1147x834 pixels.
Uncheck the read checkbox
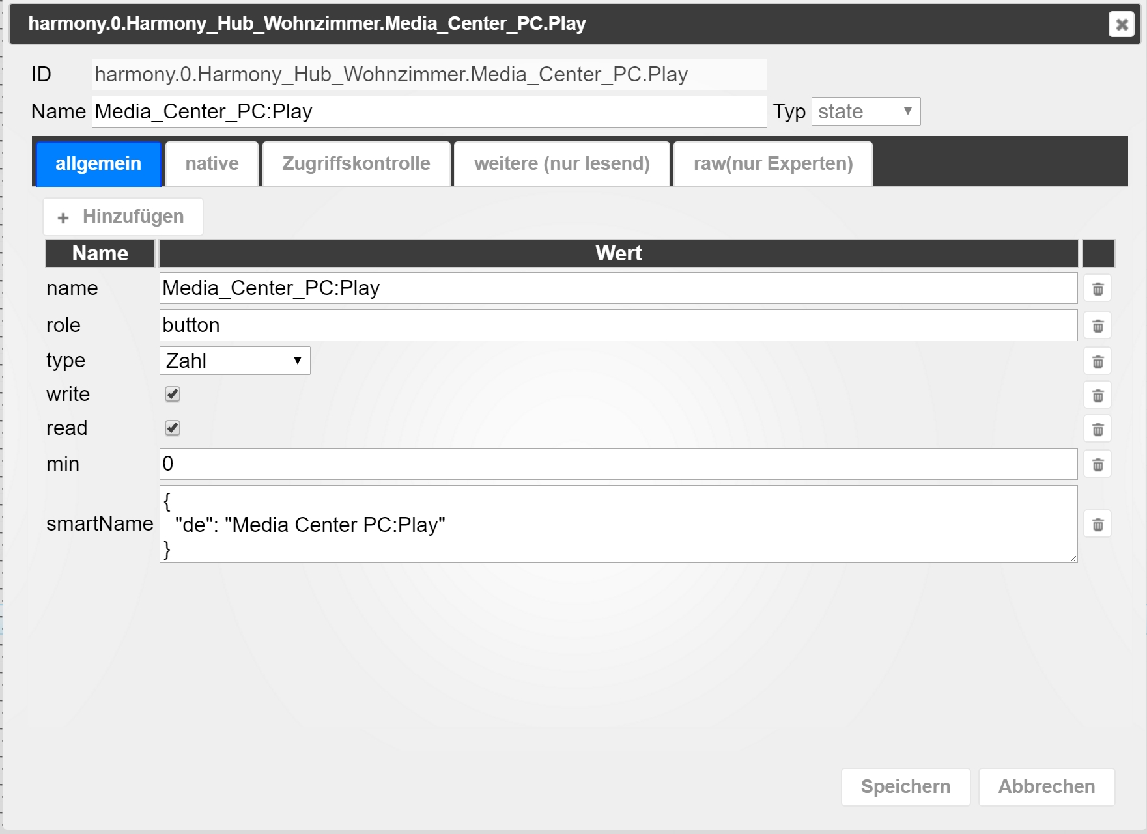173,428
